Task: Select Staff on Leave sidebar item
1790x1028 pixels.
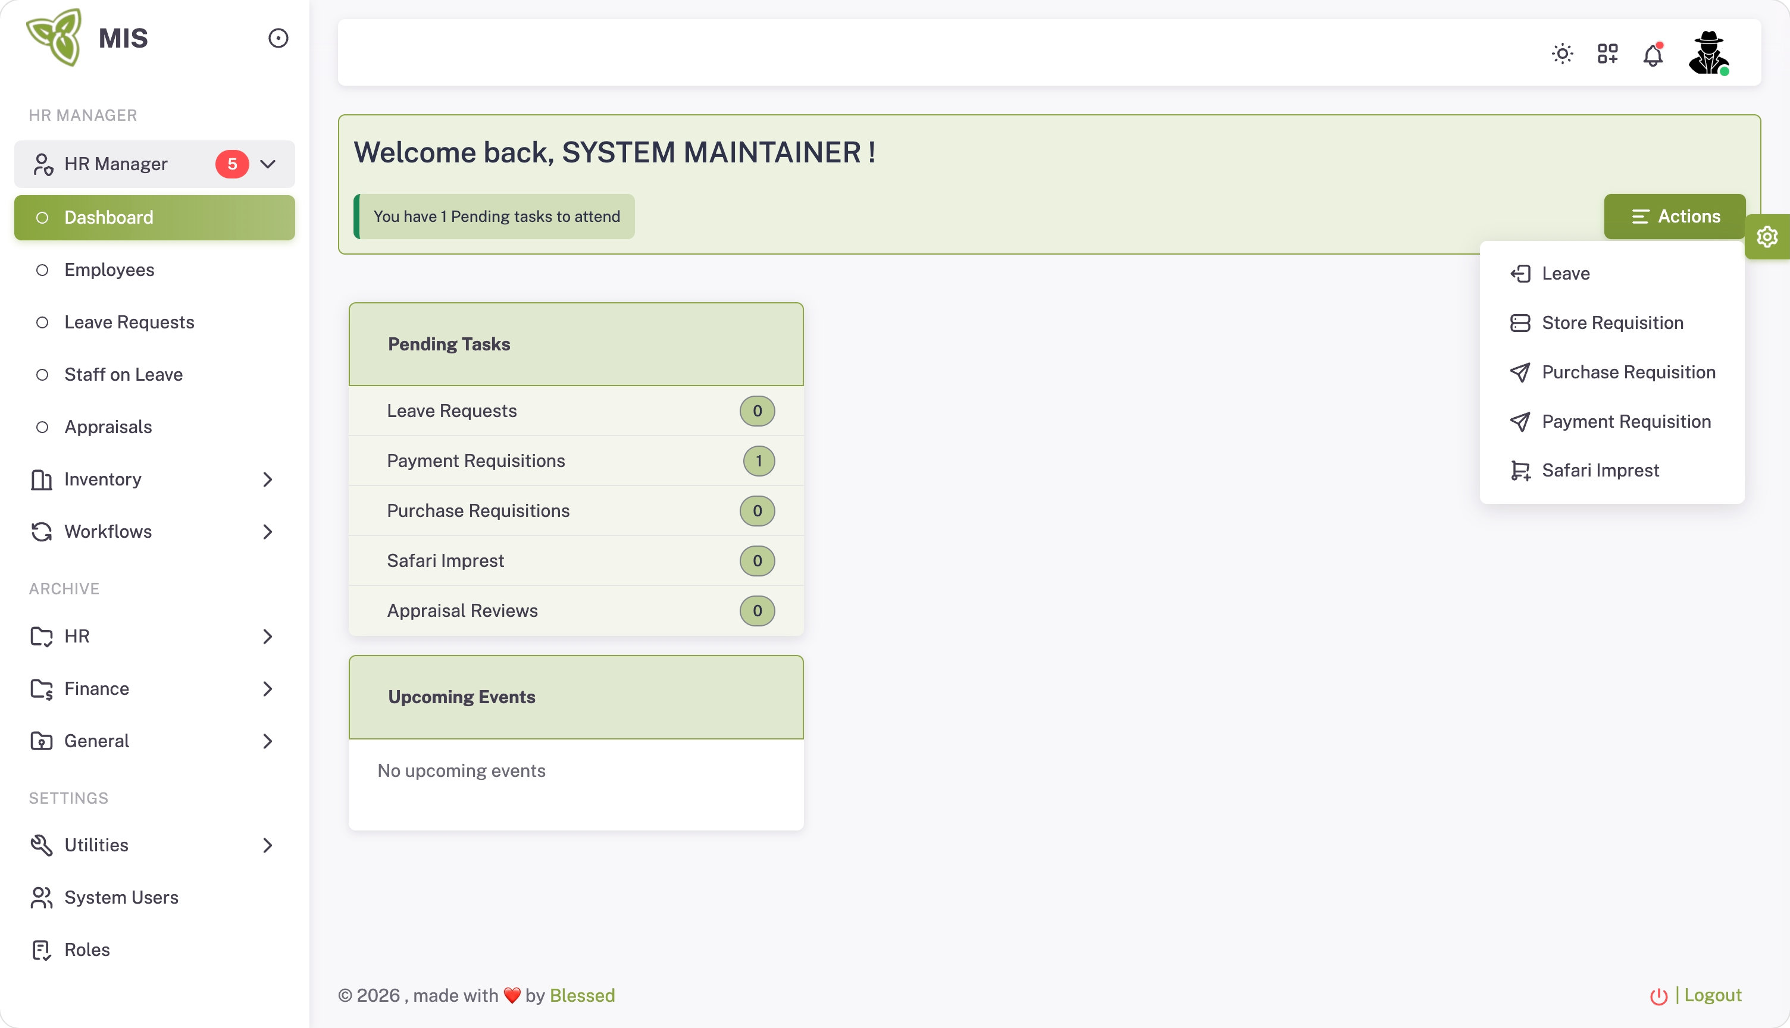Action: tap(123, 374)
